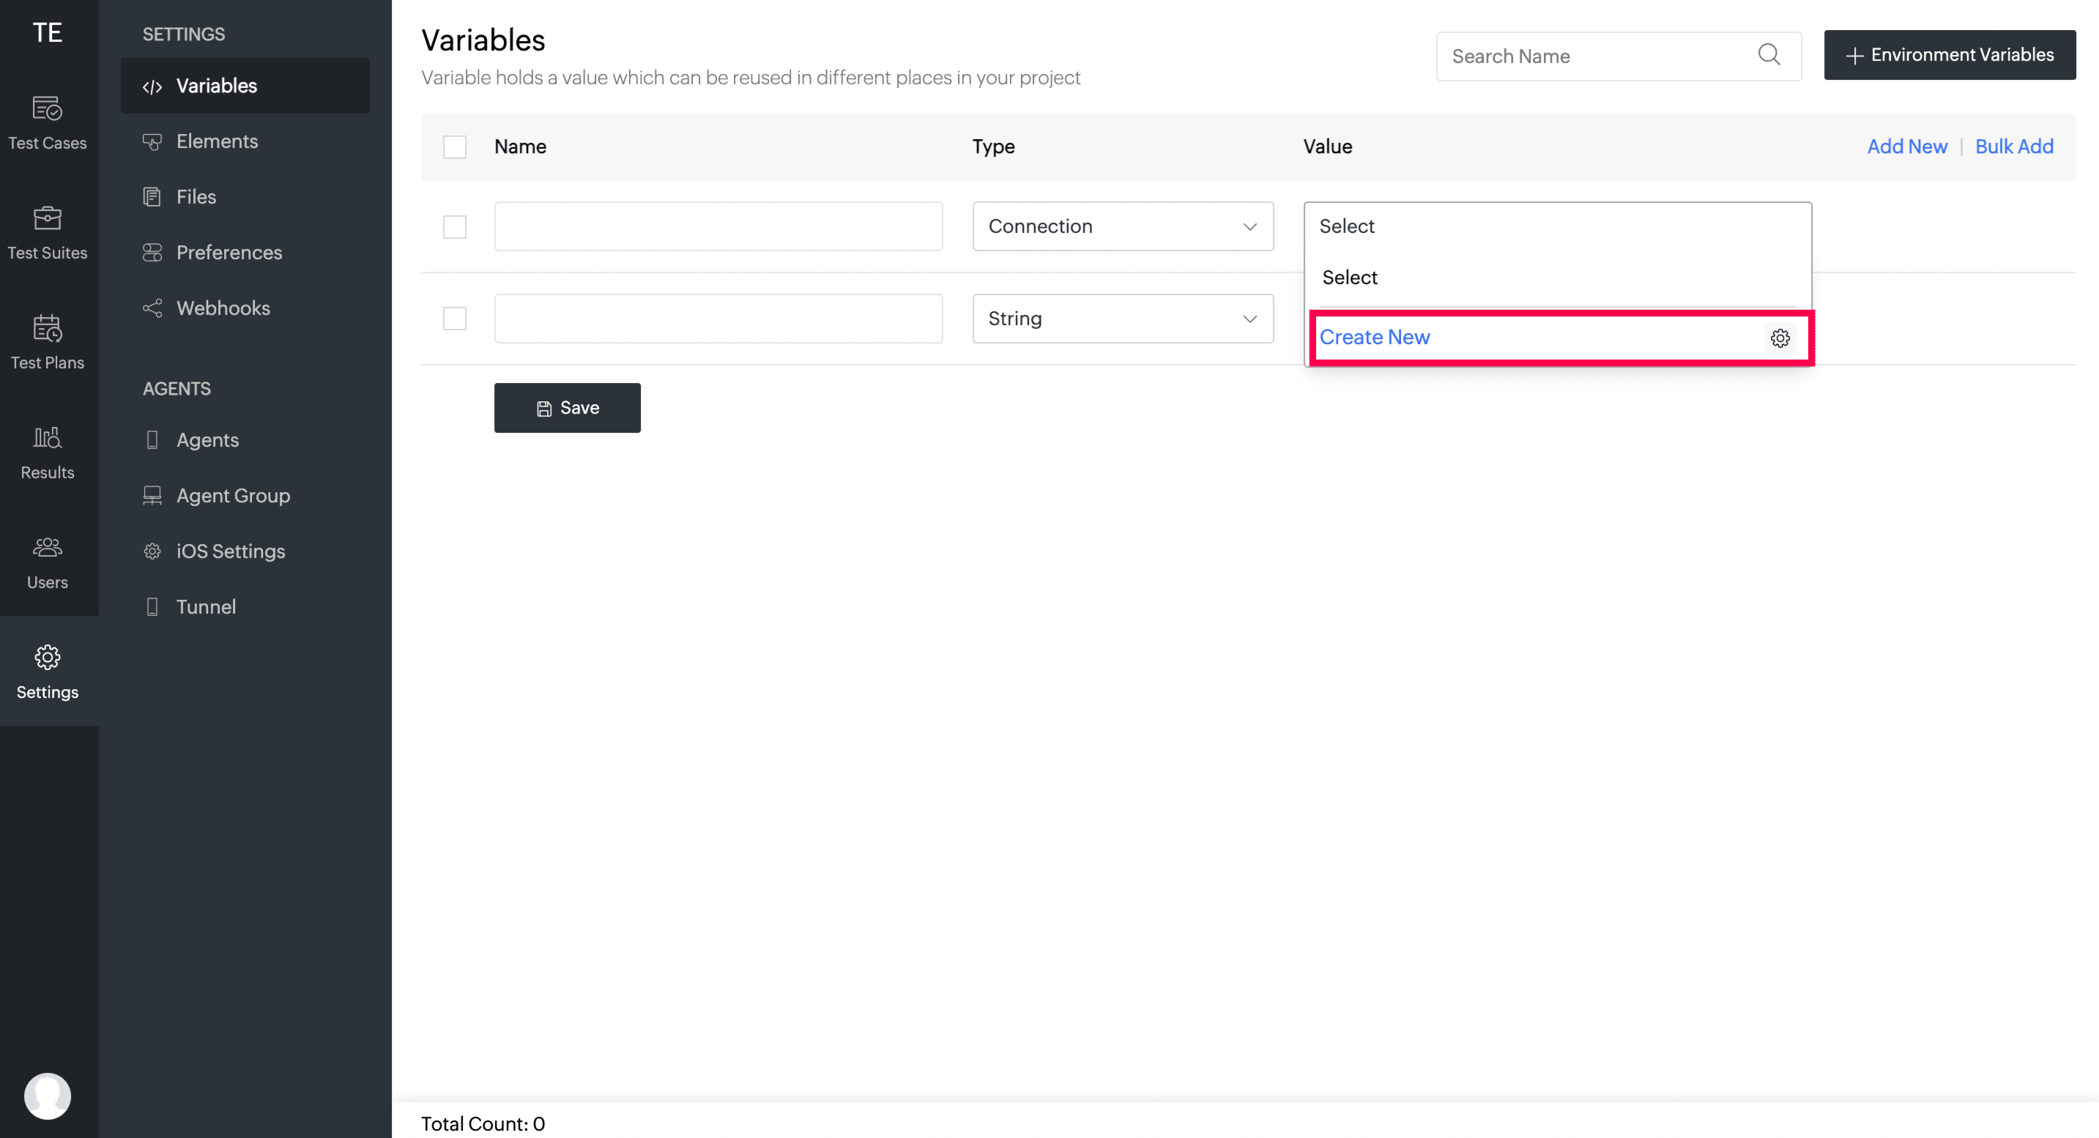Click the search magnifier icon
This screenshot has width=2099, height=1138.
[1769, 55]
